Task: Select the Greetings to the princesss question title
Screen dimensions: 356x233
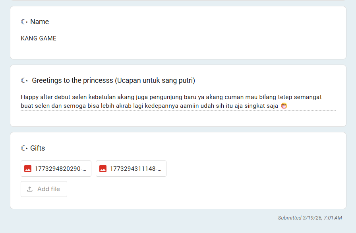Action: (x=114, y=80)
